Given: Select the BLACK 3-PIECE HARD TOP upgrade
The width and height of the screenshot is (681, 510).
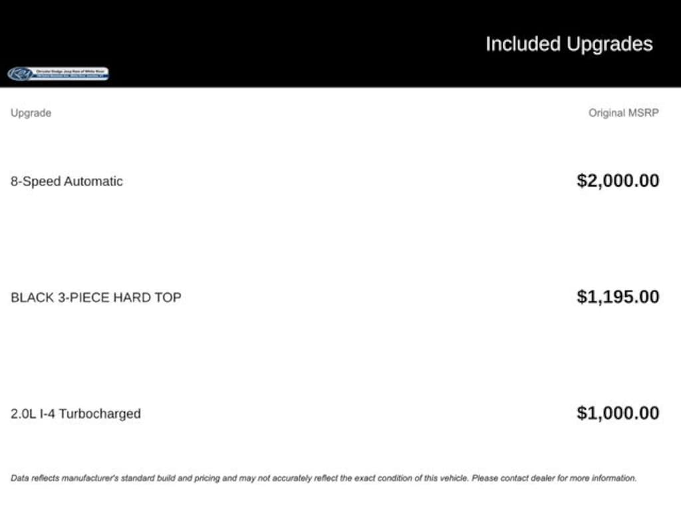Looking at the screenshot, I should click(96, 297).
